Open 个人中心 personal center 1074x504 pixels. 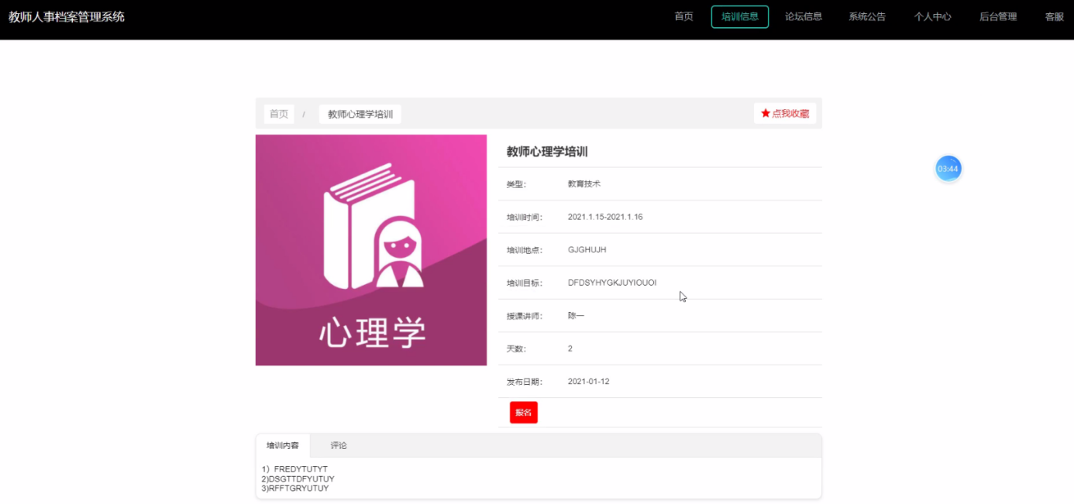[932, 17]
